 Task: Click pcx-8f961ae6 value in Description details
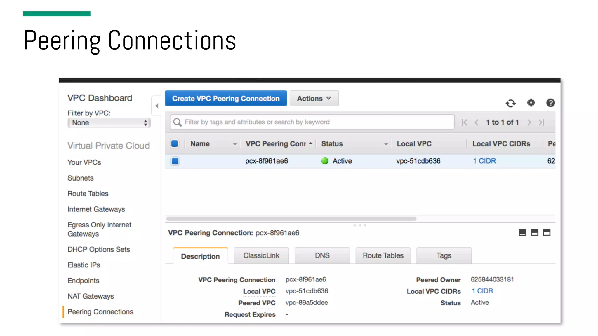306,279
